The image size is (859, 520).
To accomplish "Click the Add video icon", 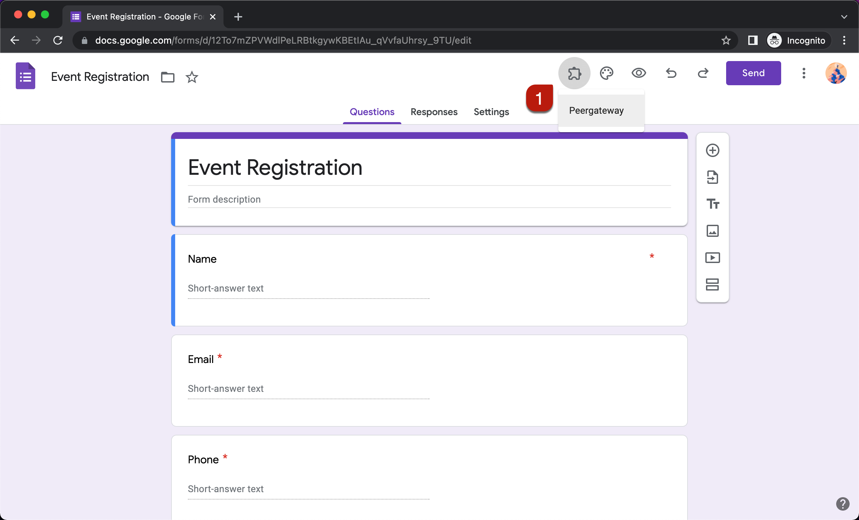I will point(712,258).
